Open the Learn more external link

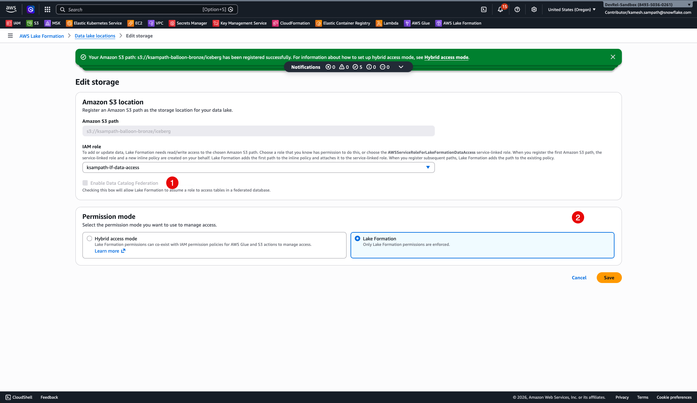[x=110, y=251]
